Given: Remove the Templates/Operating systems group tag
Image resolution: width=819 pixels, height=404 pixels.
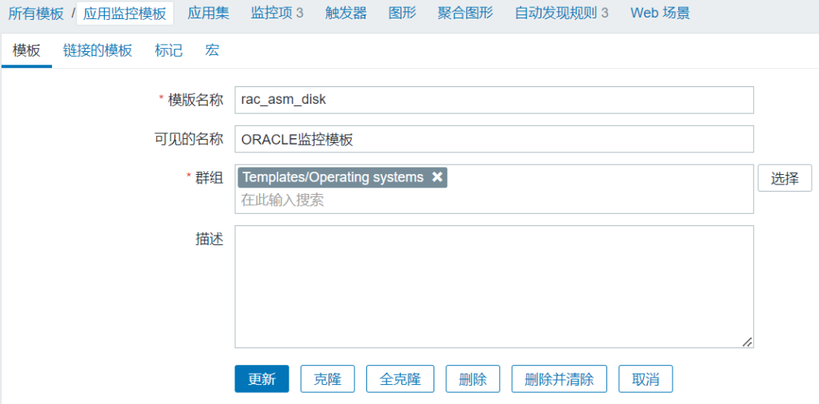Looking at the screenshot, I should point(437,177).
